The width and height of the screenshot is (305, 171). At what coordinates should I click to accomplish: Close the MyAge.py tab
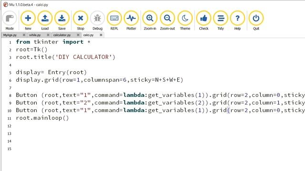24,35
